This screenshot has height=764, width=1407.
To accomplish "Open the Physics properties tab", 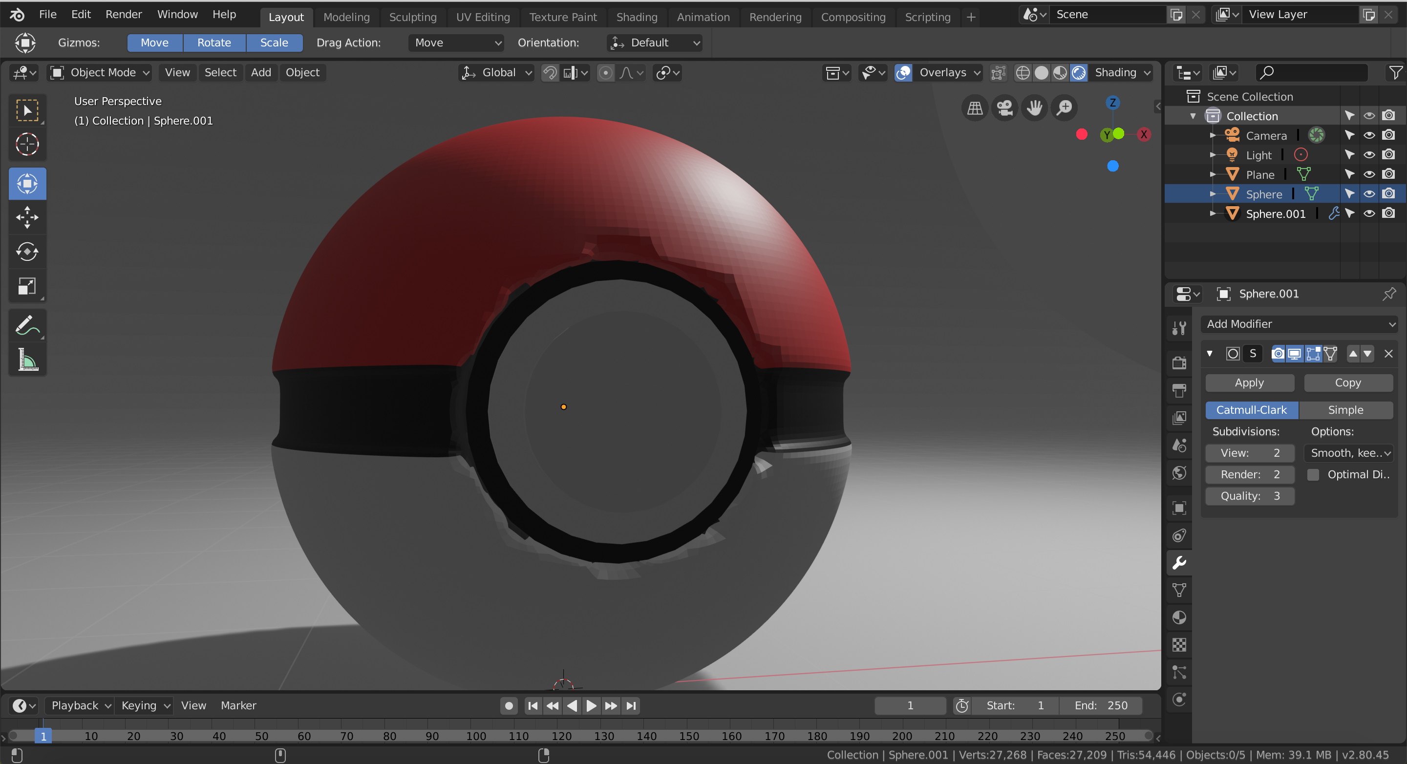I will (x=1179, y=700).
